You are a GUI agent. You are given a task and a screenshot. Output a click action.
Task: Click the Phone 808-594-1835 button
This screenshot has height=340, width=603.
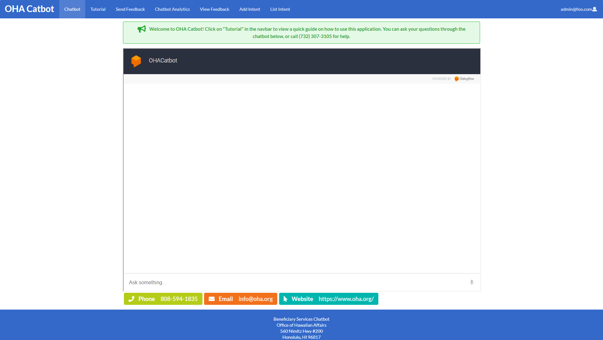[163, 299]
